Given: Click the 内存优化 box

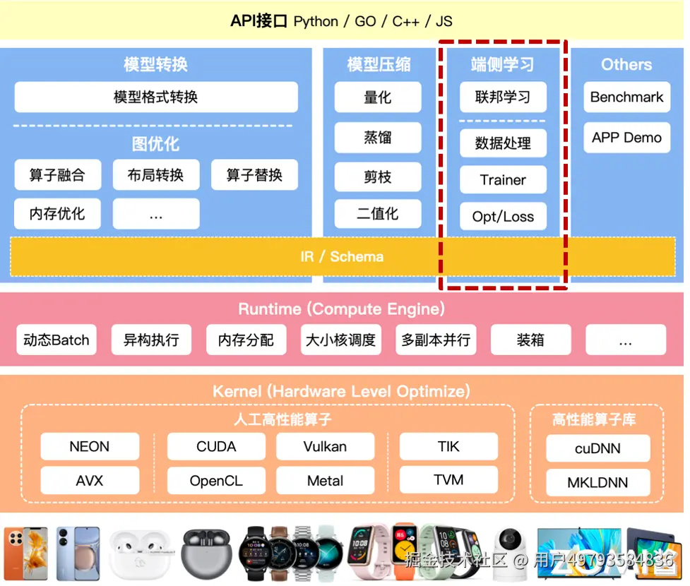Looking at the screenshot, I should tap(58, 213).
